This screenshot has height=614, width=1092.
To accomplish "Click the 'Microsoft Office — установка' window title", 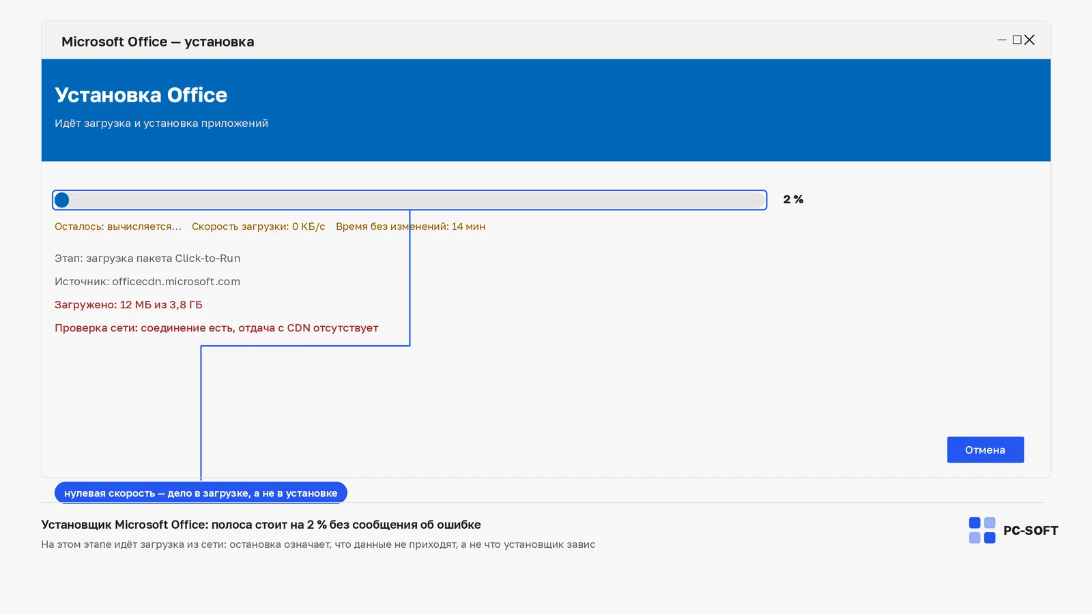I will coord(158,42).
